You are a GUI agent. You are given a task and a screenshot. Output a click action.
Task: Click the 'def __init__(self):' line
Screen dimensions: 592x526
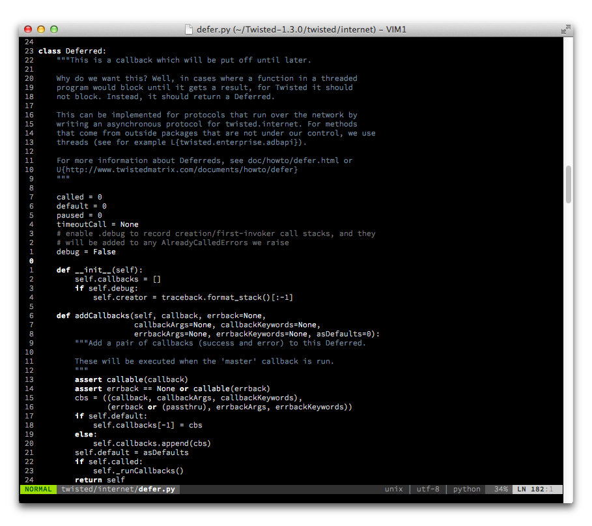[x=100, y=270]
